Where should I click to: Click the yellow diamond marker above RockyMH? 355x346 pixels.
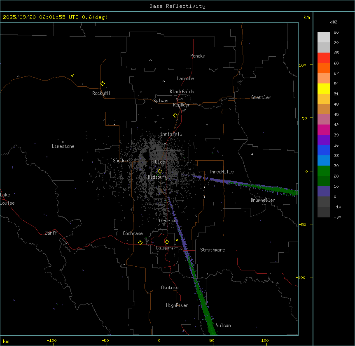click(x=103, y=84)
